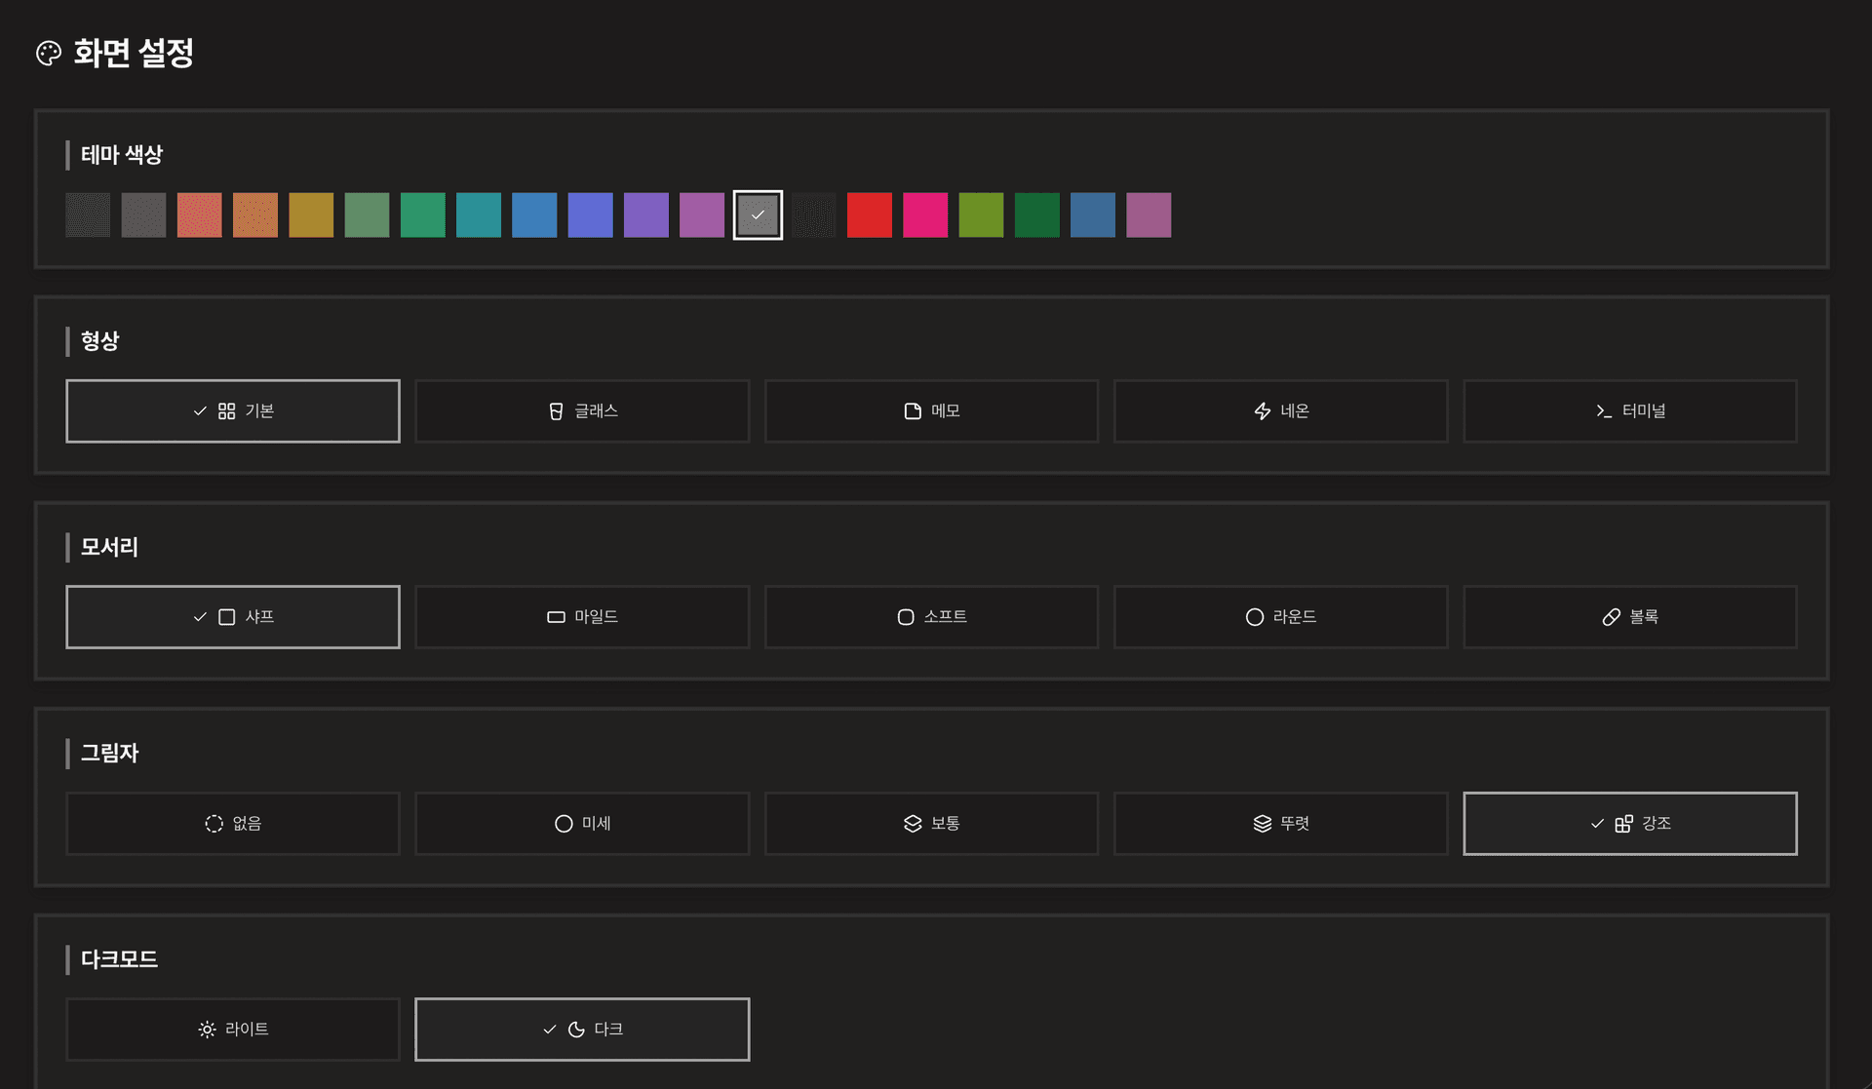
Task: Select the 다크 dark mode option
Action: [582, 1029]
